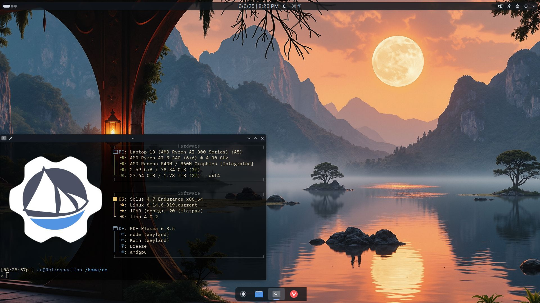Click the window icon beside DE label
Screen dimensions: 540x303
point(115,228)
